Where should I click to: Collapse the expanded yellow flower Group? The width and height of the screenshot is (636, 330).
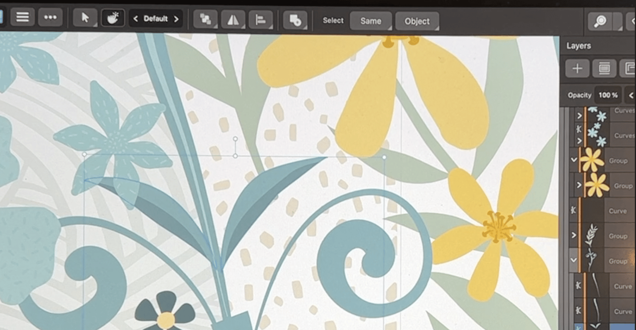(x=574, y=159)
